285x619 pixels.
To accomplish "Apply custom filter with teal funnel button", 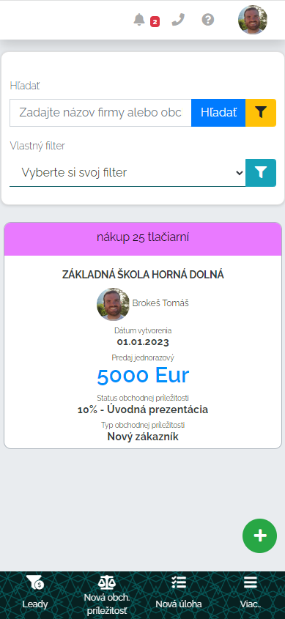I will point(261,173).
